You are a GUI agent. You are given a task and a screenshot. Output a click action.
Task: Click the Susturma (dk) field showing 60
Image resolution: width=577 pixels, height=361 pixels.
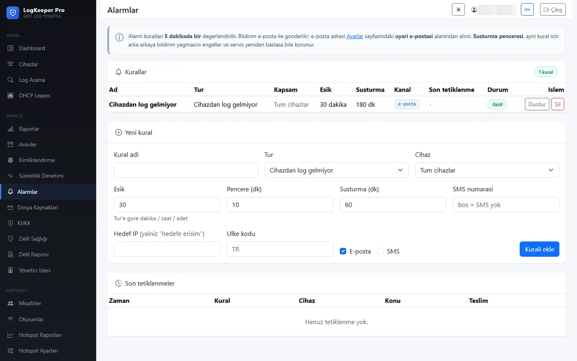[x=393, y=204]
